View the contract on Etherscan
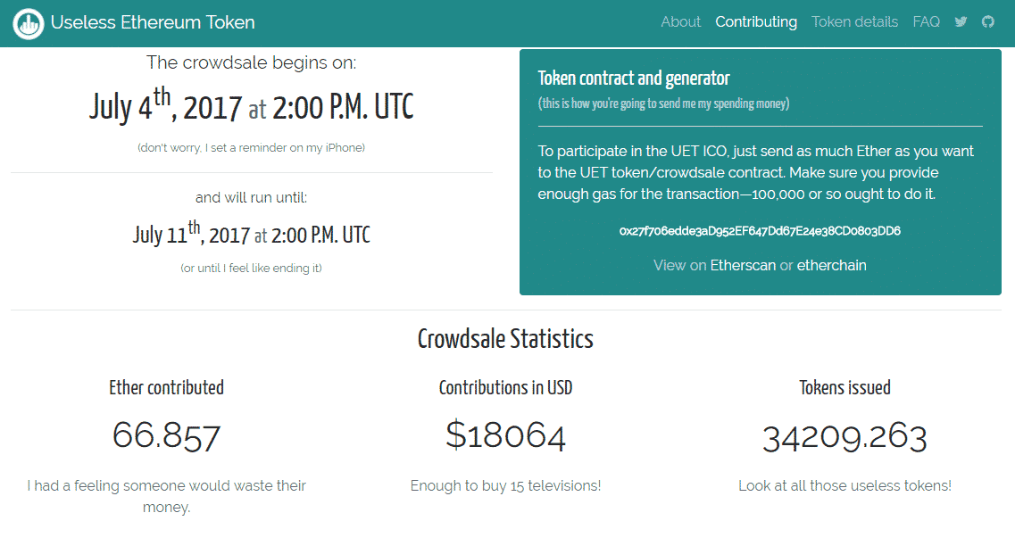The height and width of the screenshot is (546, 1015). tap(743, 265)
